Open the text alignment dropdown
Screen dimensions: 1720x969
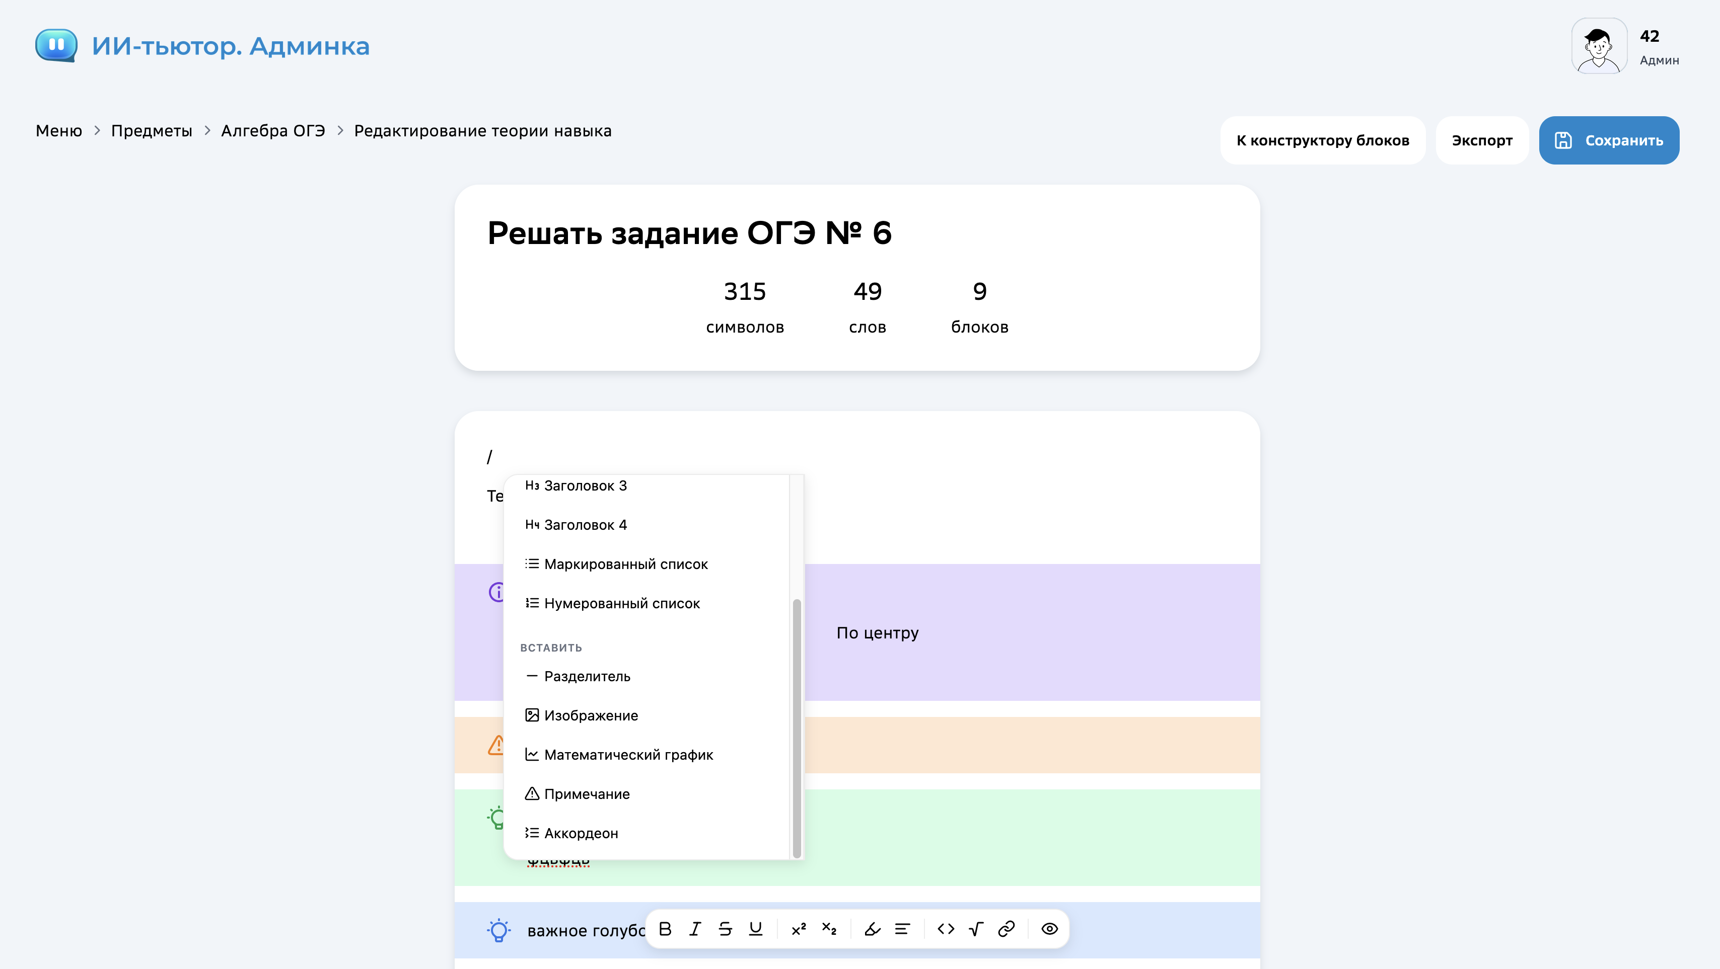coord(902,929)
